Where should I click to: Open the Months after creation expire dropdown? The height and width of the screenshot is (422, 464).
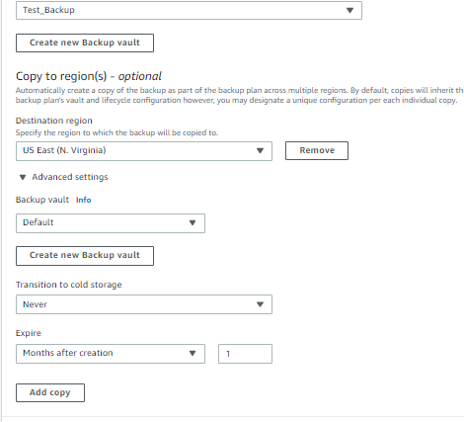[x=111, y=354]
